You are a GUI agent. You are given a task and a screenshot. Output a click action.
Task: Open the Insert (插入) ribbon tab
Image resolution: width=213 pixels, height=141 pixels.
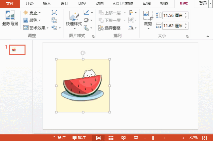click(47, 4)
